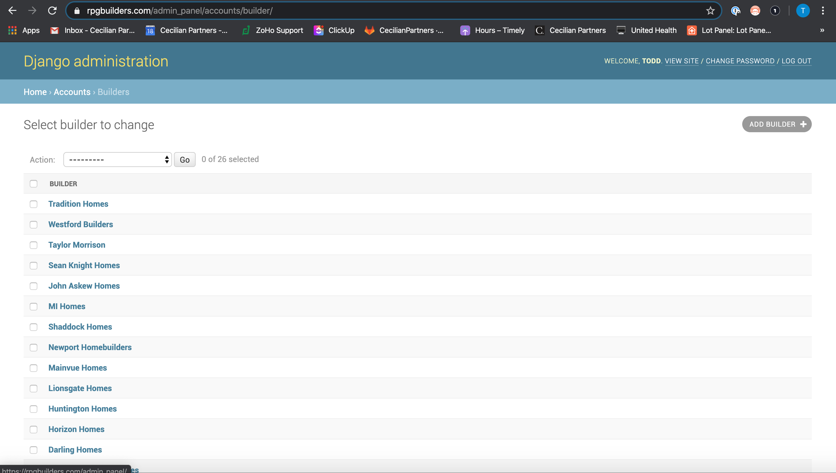
Task: Toggle the select-all BUILDER header checkbox
Action: pyautogui.click(x=34, y=183)
